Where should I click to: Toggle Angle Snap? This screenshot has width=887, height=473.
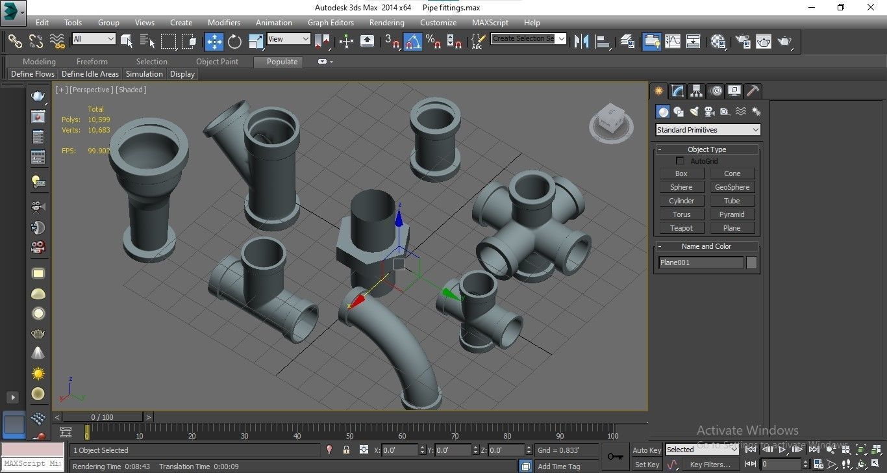point(413,42)
